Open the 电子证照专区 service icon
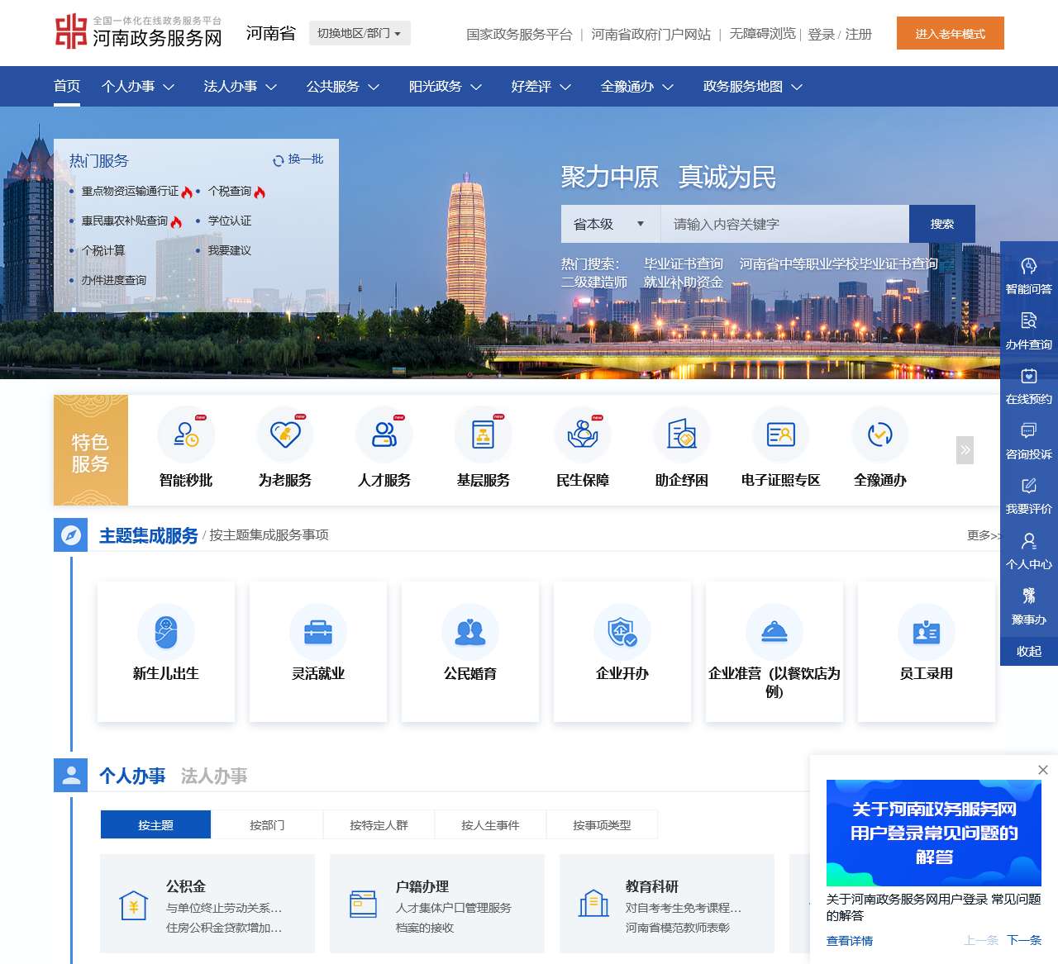 point(781,449)
